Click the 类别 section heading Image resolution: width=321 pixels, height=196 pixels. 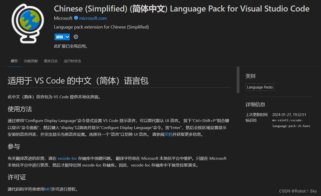click(x=250, y=76)
